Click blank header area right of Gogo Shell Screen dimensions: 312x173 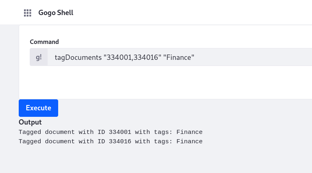[191, 13]
